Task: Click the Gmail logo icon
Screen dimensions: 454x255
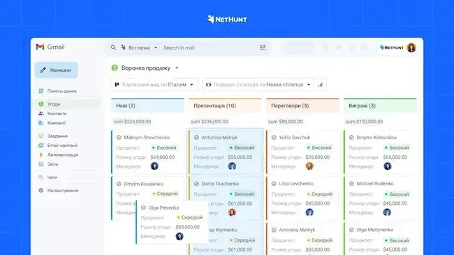Action: click(40, 47)
